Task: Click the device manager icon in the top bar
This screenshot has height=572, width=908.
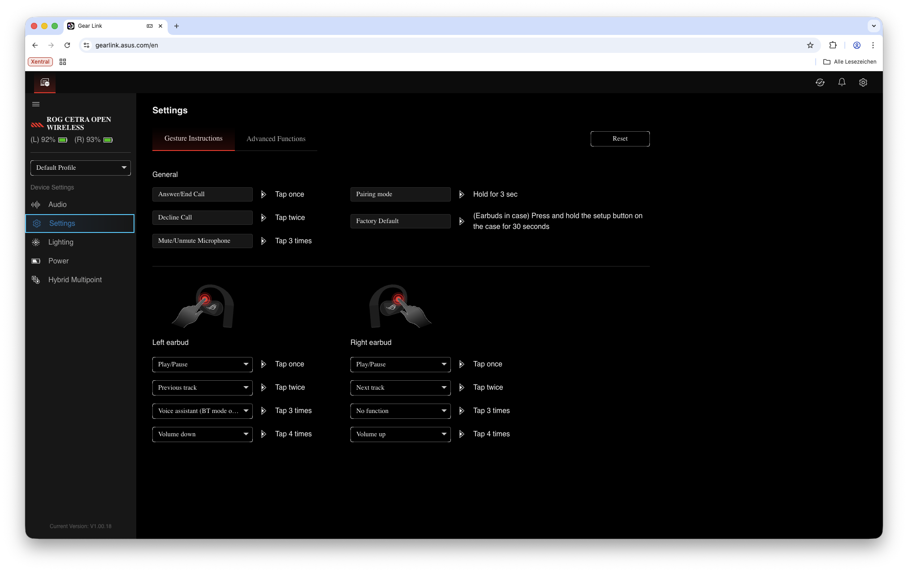Action: [45, 82]
